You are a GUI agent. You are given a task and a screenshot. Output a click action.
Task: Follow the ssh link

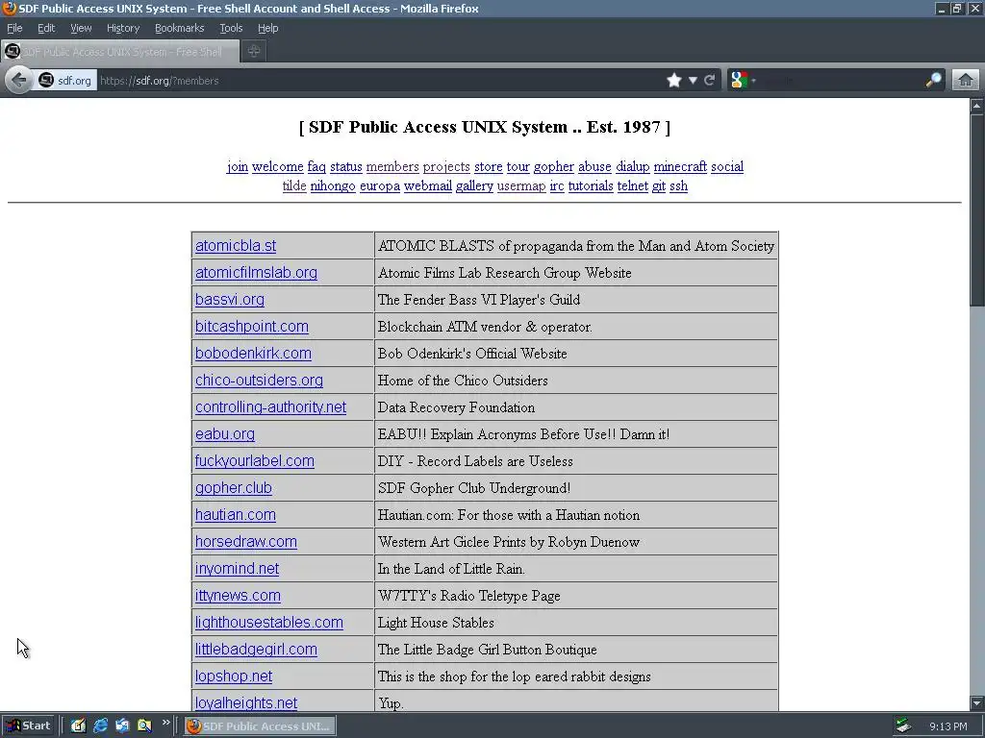point(678,186)
